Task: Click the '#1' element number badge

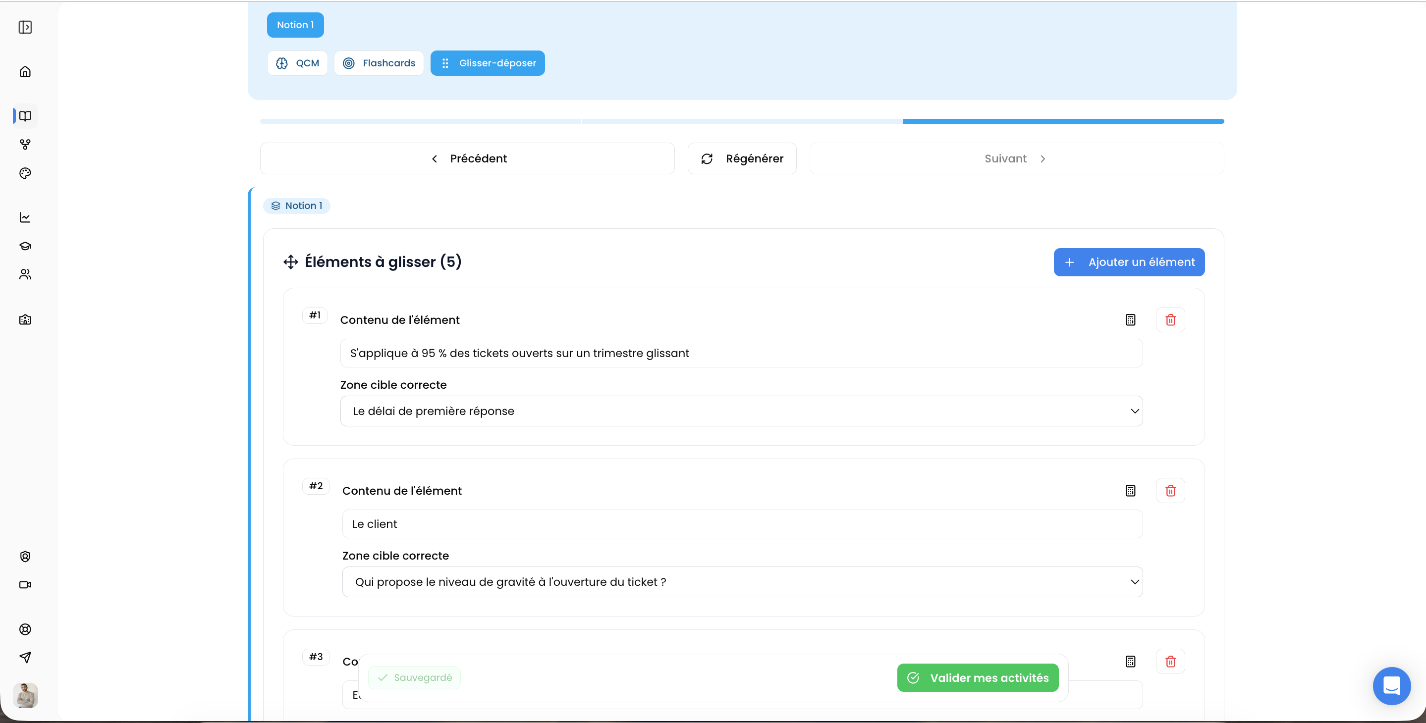Action: click(315, 315)
